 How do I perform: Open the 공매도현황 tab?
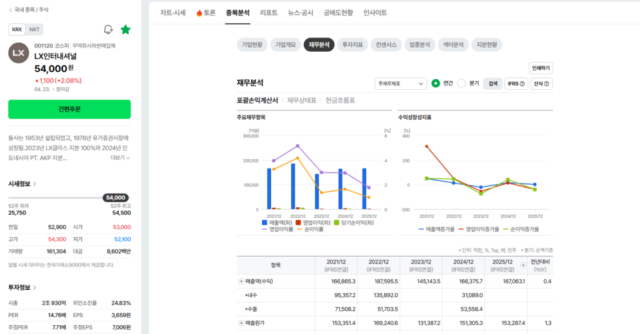(338, 13)
